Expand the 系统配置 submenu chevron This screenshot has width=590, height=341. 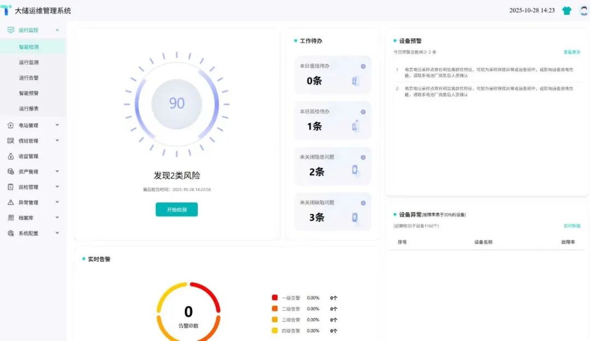[x=57, y=233]
